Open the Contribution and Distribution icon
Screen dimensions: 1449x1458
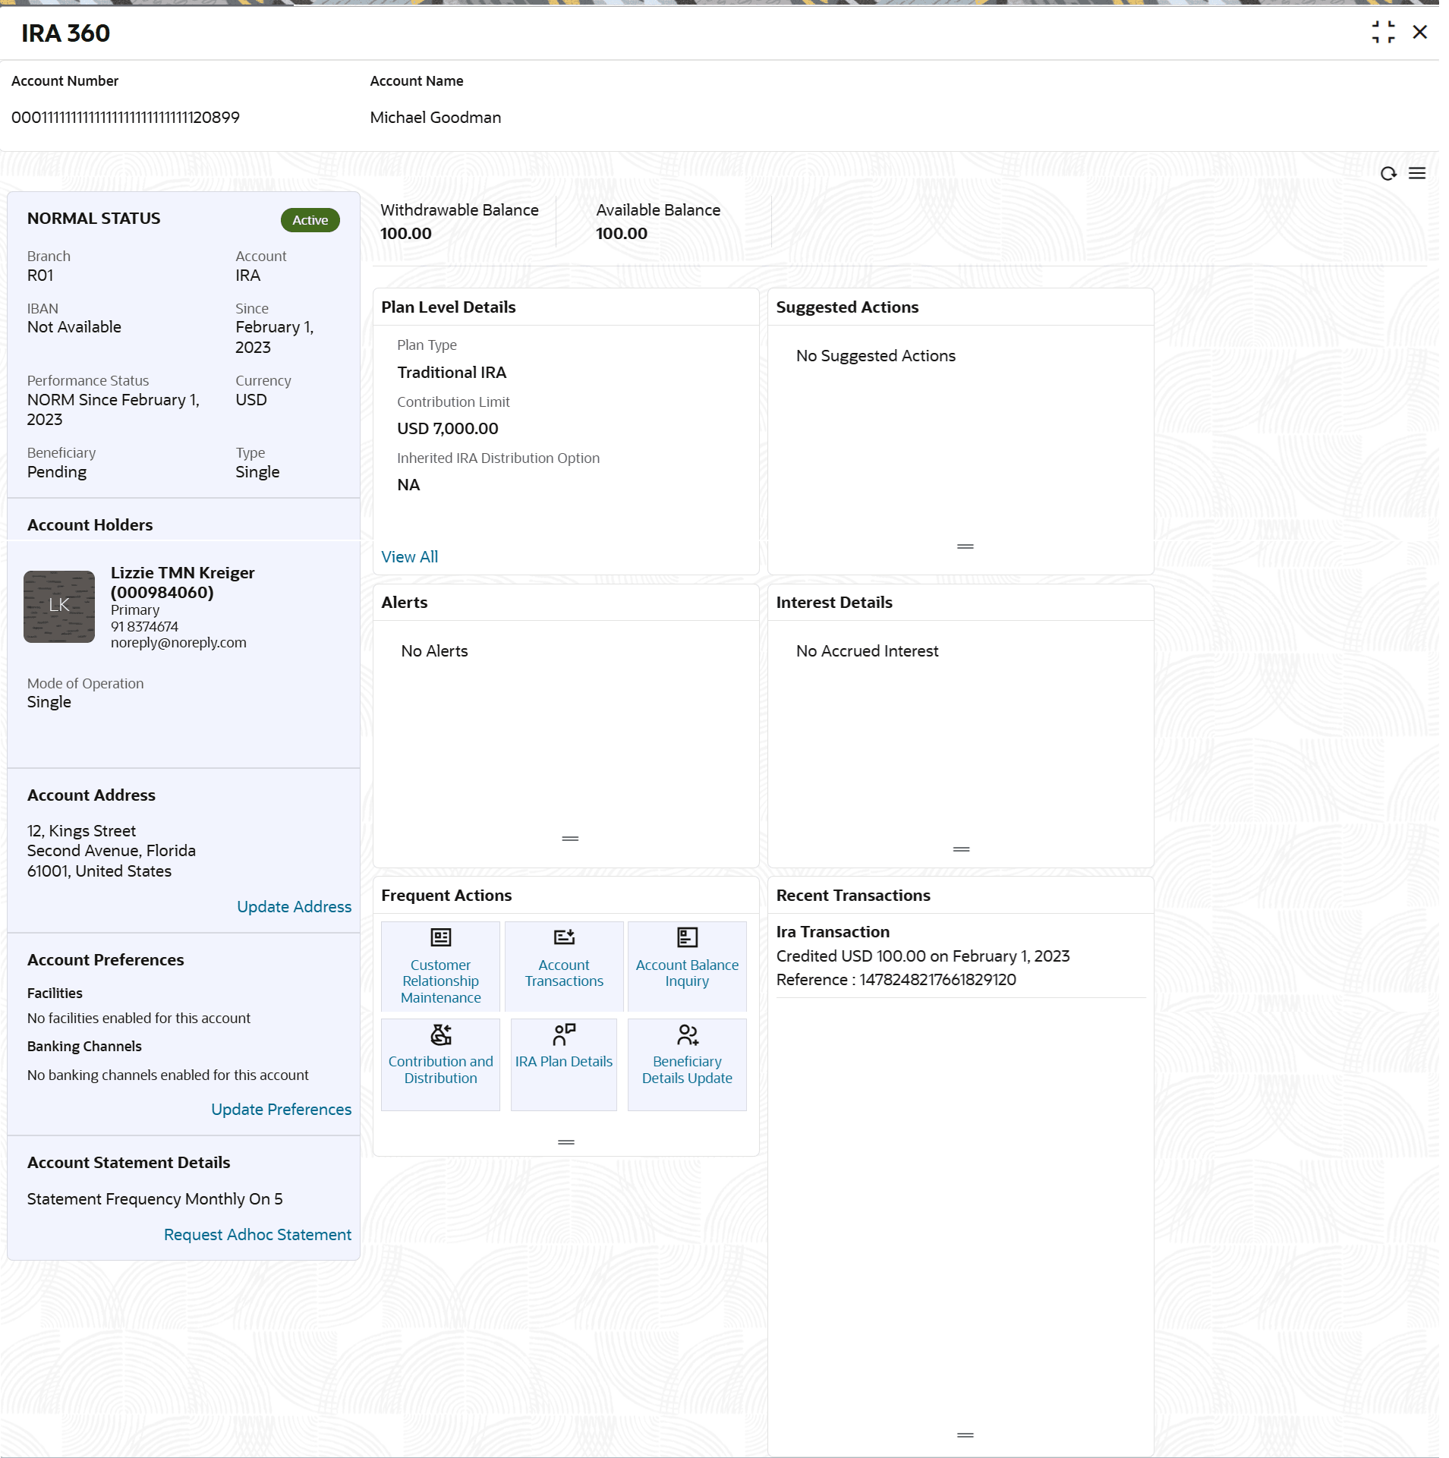pyautogui.click(x=441, y=1034)
